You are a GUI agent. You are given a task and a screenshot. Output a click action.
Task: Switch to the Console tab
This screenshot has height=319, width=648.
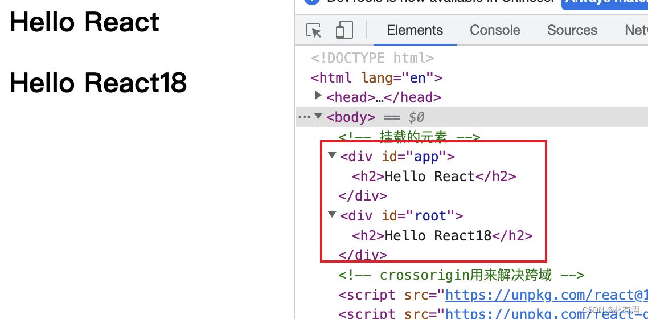click(x=495, y=30)
